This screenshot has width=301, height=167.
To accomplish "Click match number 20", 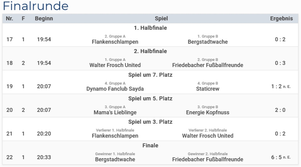I will 10,110.
